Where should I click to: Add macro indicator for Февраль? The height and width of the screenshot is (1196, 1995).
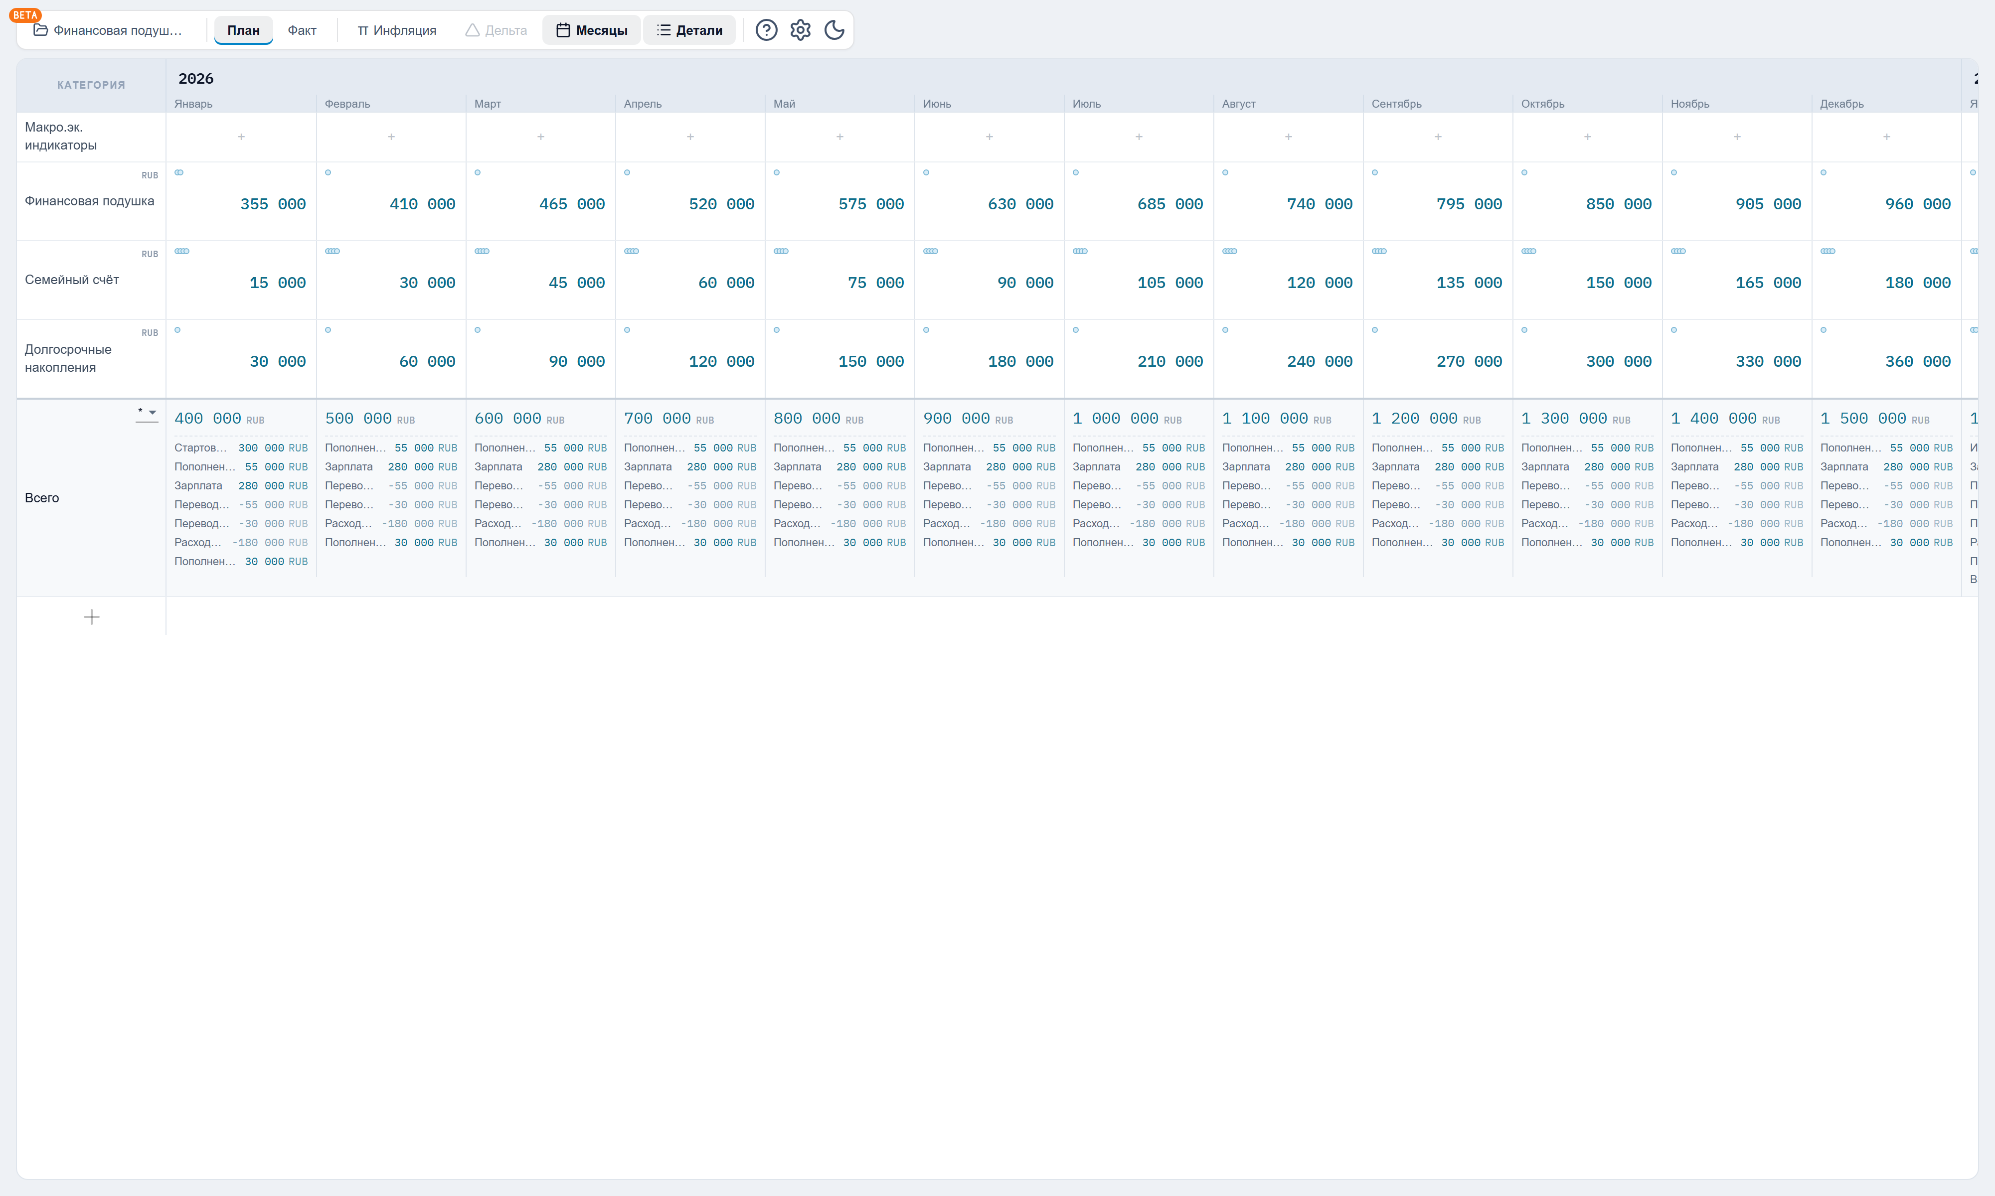click(391, 137)
